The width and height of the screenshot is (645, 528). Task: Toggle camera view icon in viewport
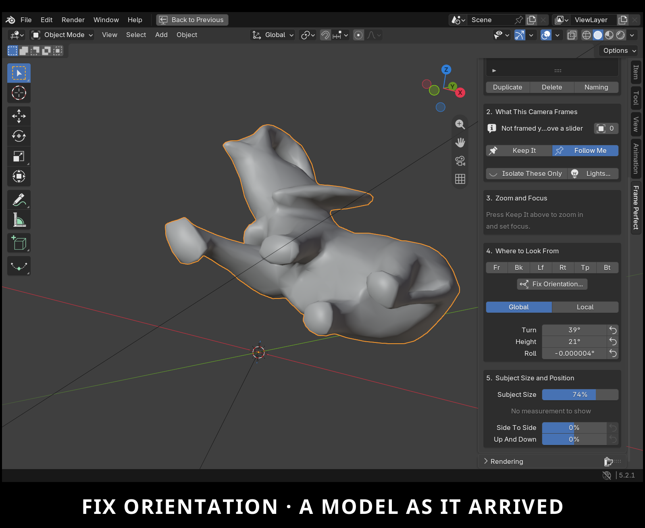coord(460,161)
